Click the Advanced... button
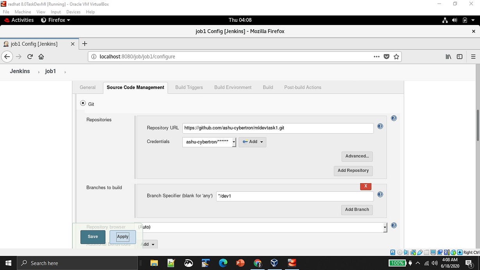The width and height of the screenshot is (480, 270). point(357,156)
